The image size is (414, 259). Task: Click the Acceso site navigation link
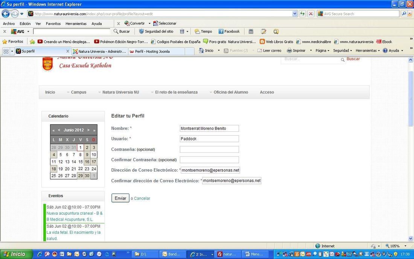tap(267, 92)
